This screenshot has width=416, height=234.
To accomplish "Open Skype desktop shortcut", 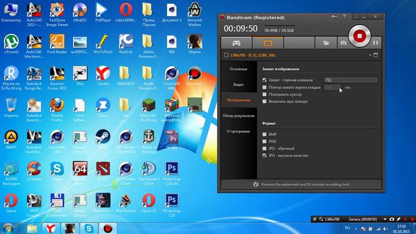I will [x=57, y=172].
